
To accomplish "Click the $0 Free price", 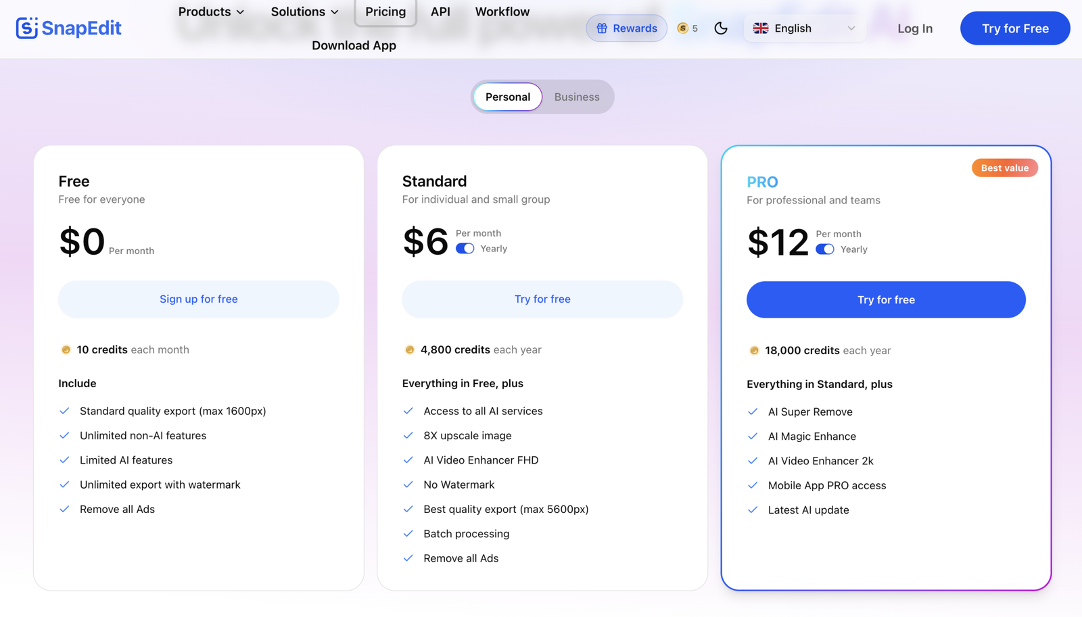I will 82,241.
